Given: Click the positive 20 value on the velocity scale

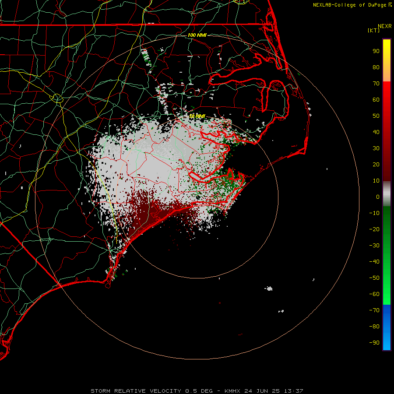Looking at the screenshot, I should click(x=376, y=165).
